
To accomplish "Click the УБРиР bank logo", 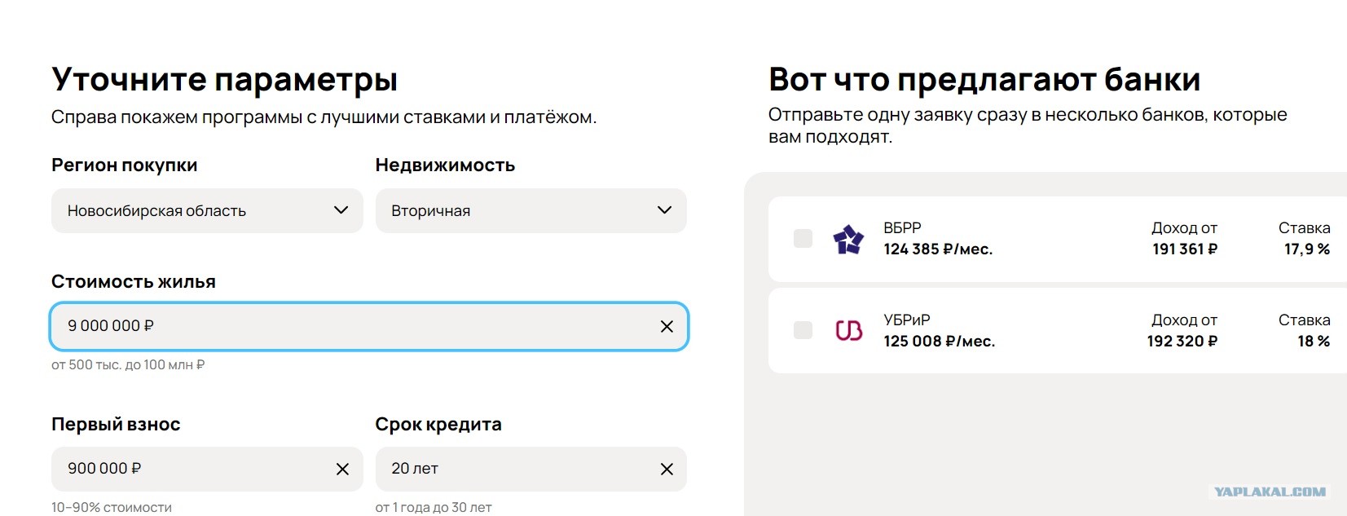I will tap(848, 330).
